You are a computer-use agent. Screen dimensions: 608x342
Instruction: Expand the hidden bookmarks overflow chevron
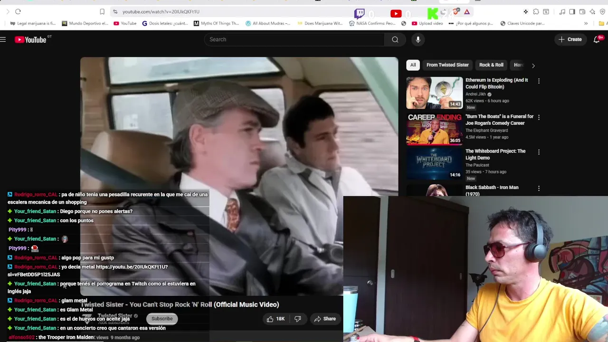click(586, 23)
